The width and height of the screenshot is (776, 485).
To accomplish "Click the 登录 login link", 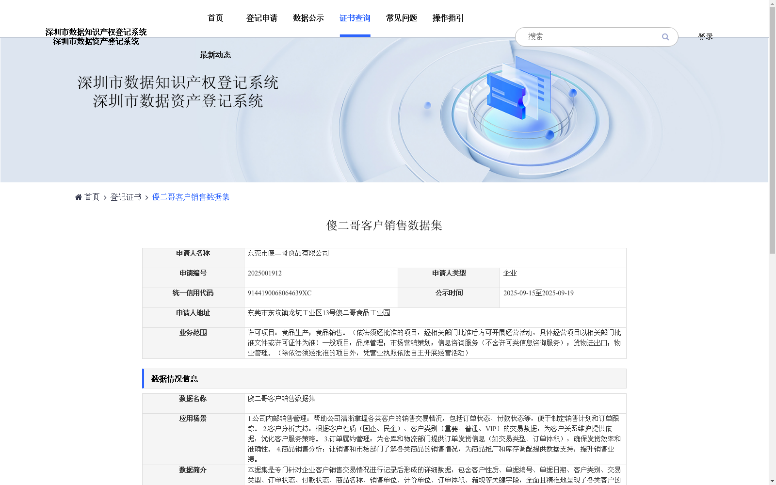I will click(705, 37).
